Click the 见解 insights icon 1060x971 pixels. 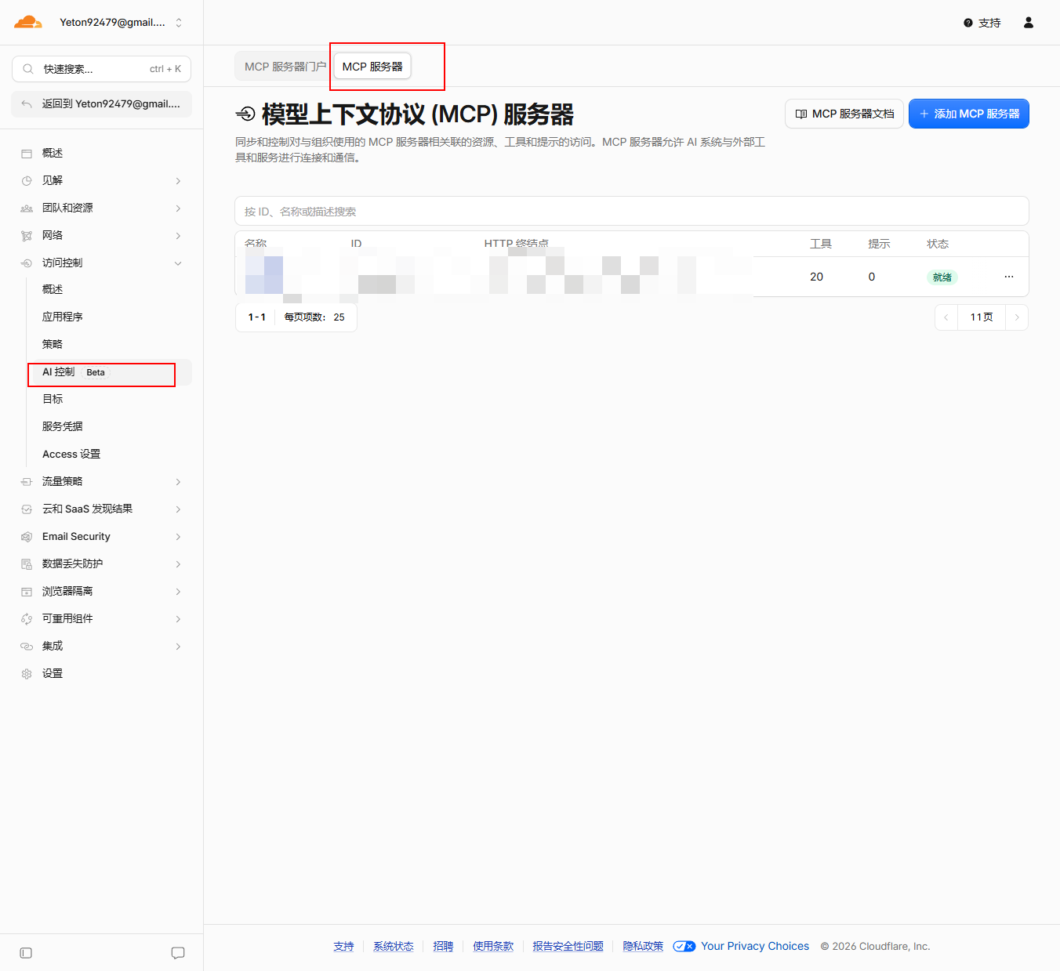[27, 181]
